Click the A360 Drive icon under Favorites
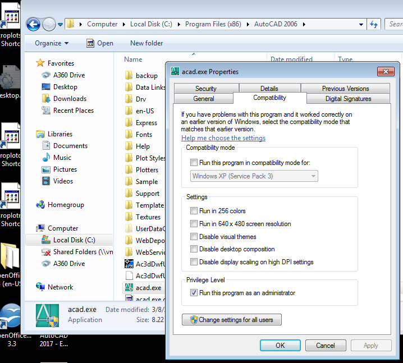The height and width of the screenshot is (363, 403). tap(46, 75)
